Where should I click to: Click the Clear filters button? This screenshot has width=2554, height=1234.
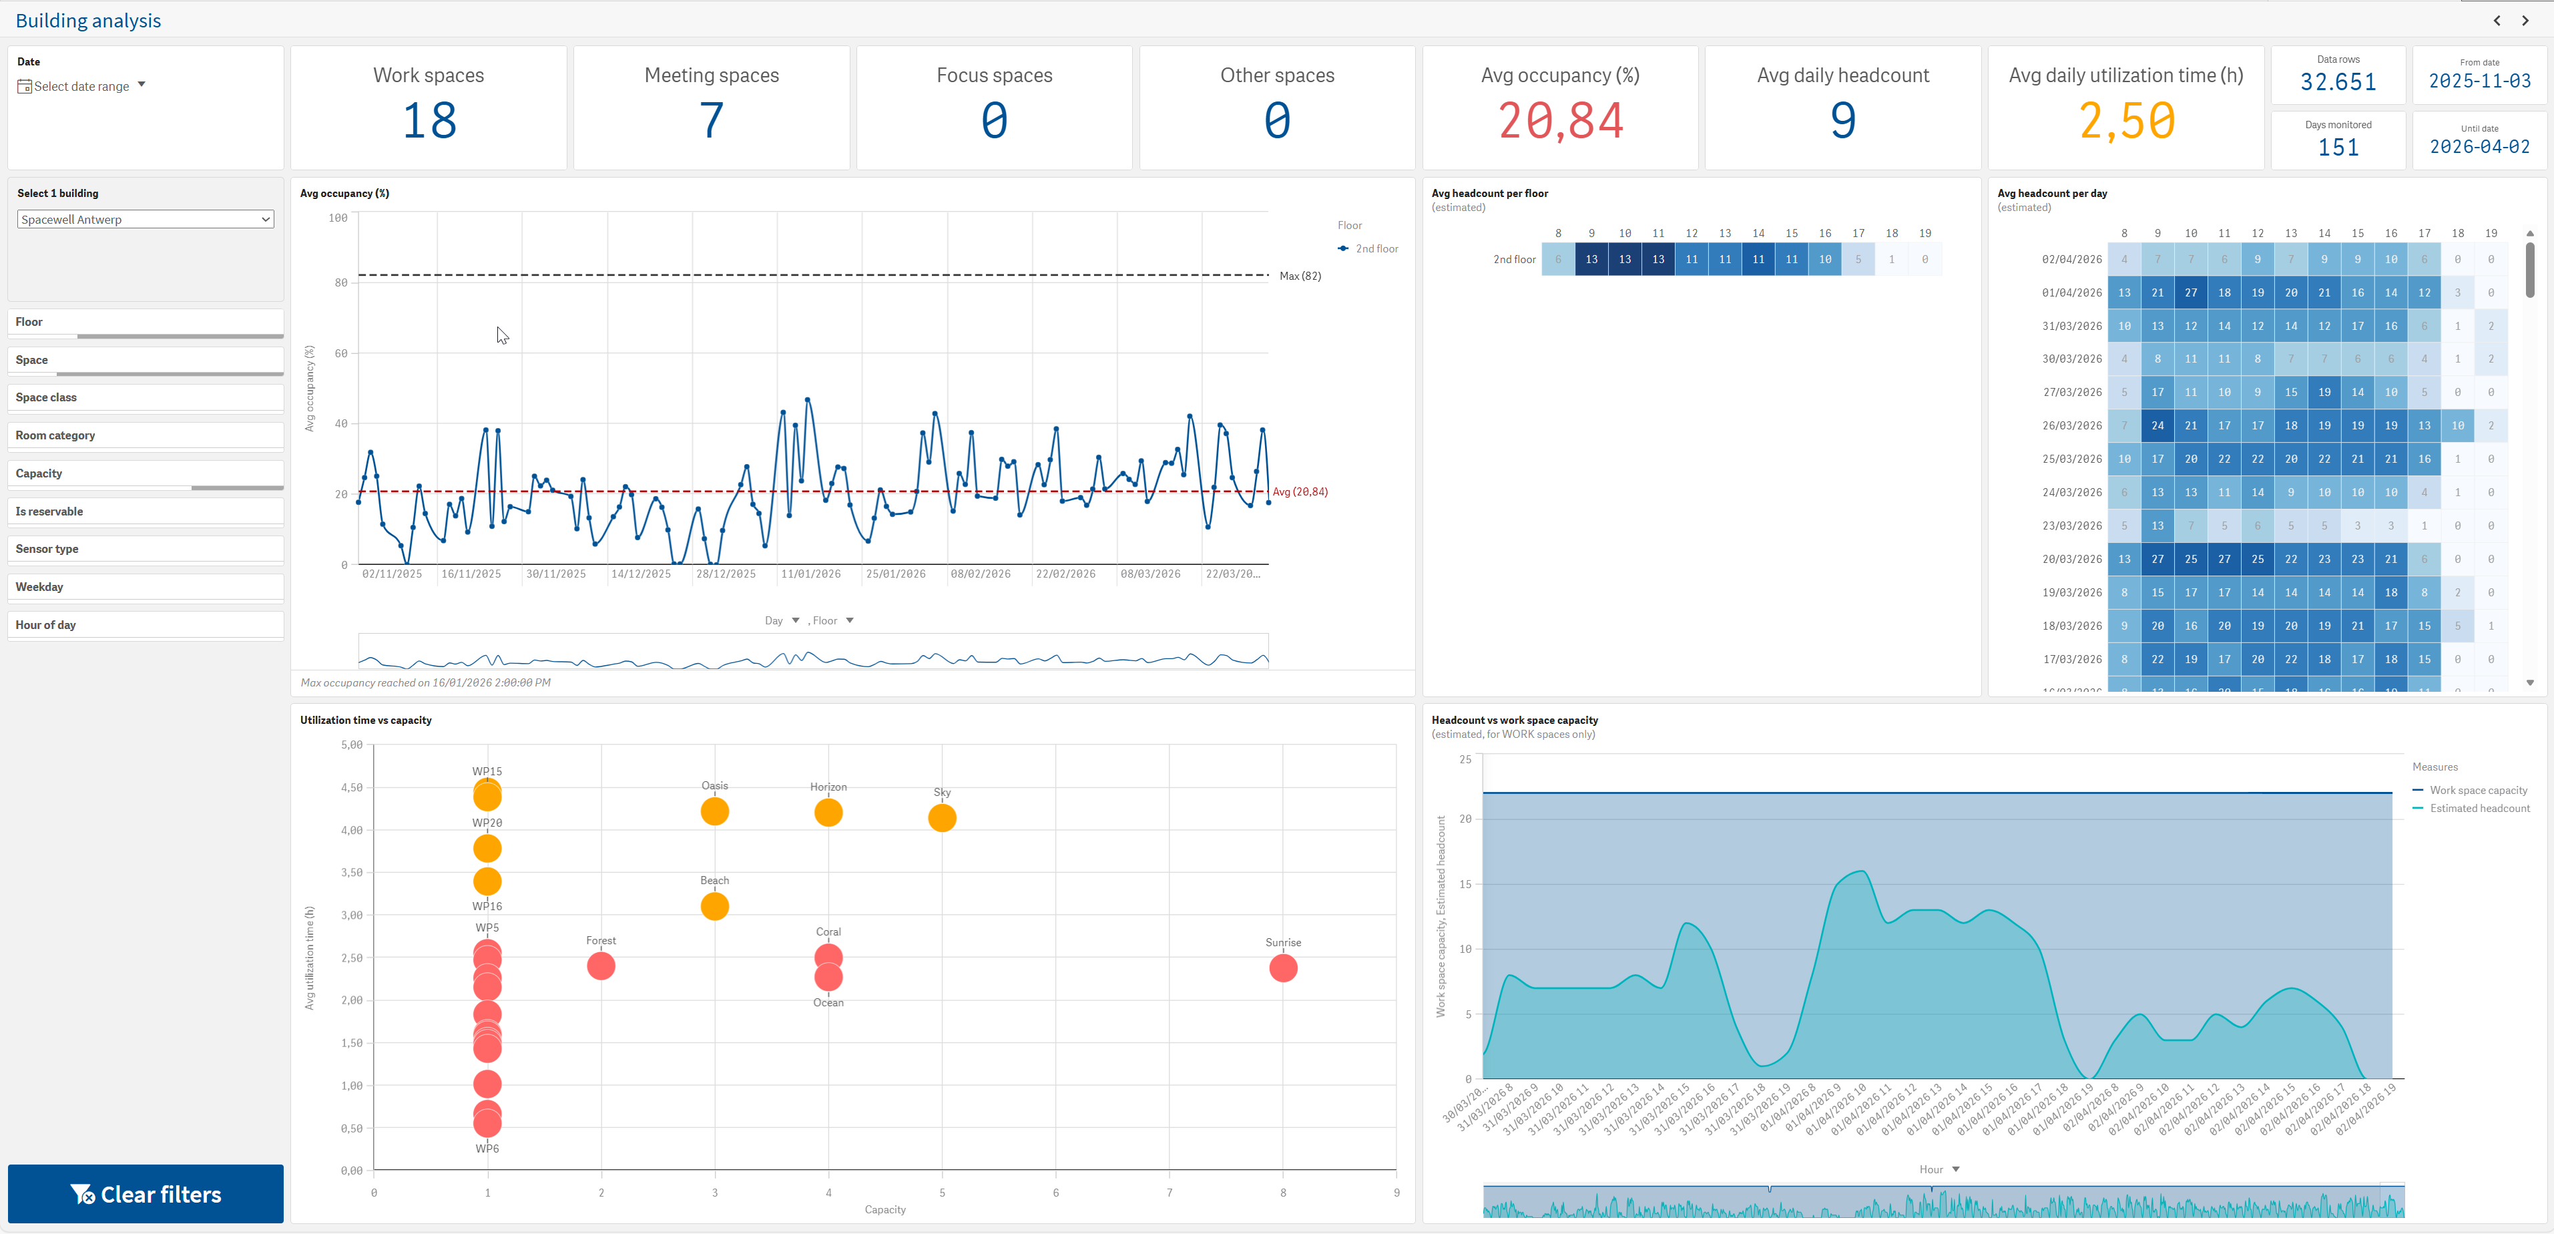[146, 1193]
